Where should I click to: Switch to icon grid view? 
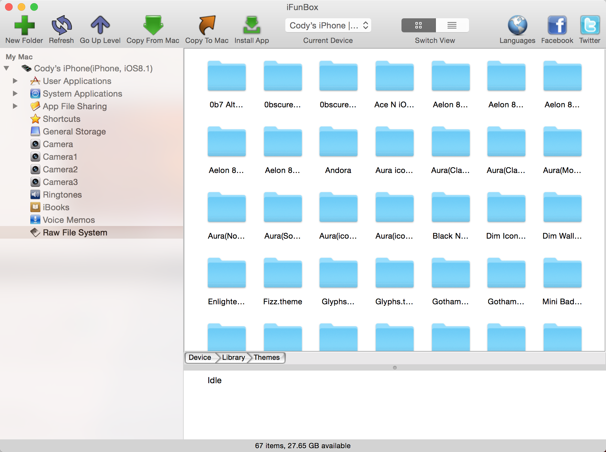419,25
